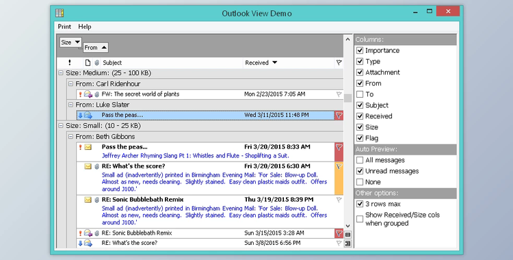The width and height of the screenshot is (513, 260).
Task: Enable Auto Preview for All messages
Action: point(360,160)
